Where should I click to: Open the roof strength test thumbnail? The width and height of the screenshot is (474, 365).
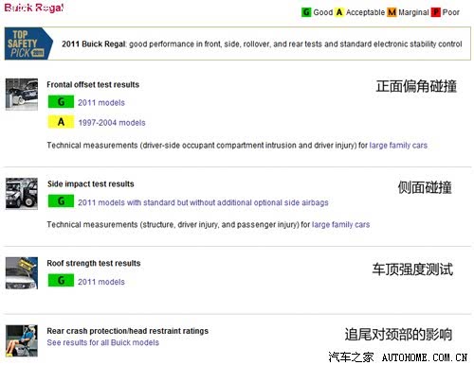tap(22, 273)
